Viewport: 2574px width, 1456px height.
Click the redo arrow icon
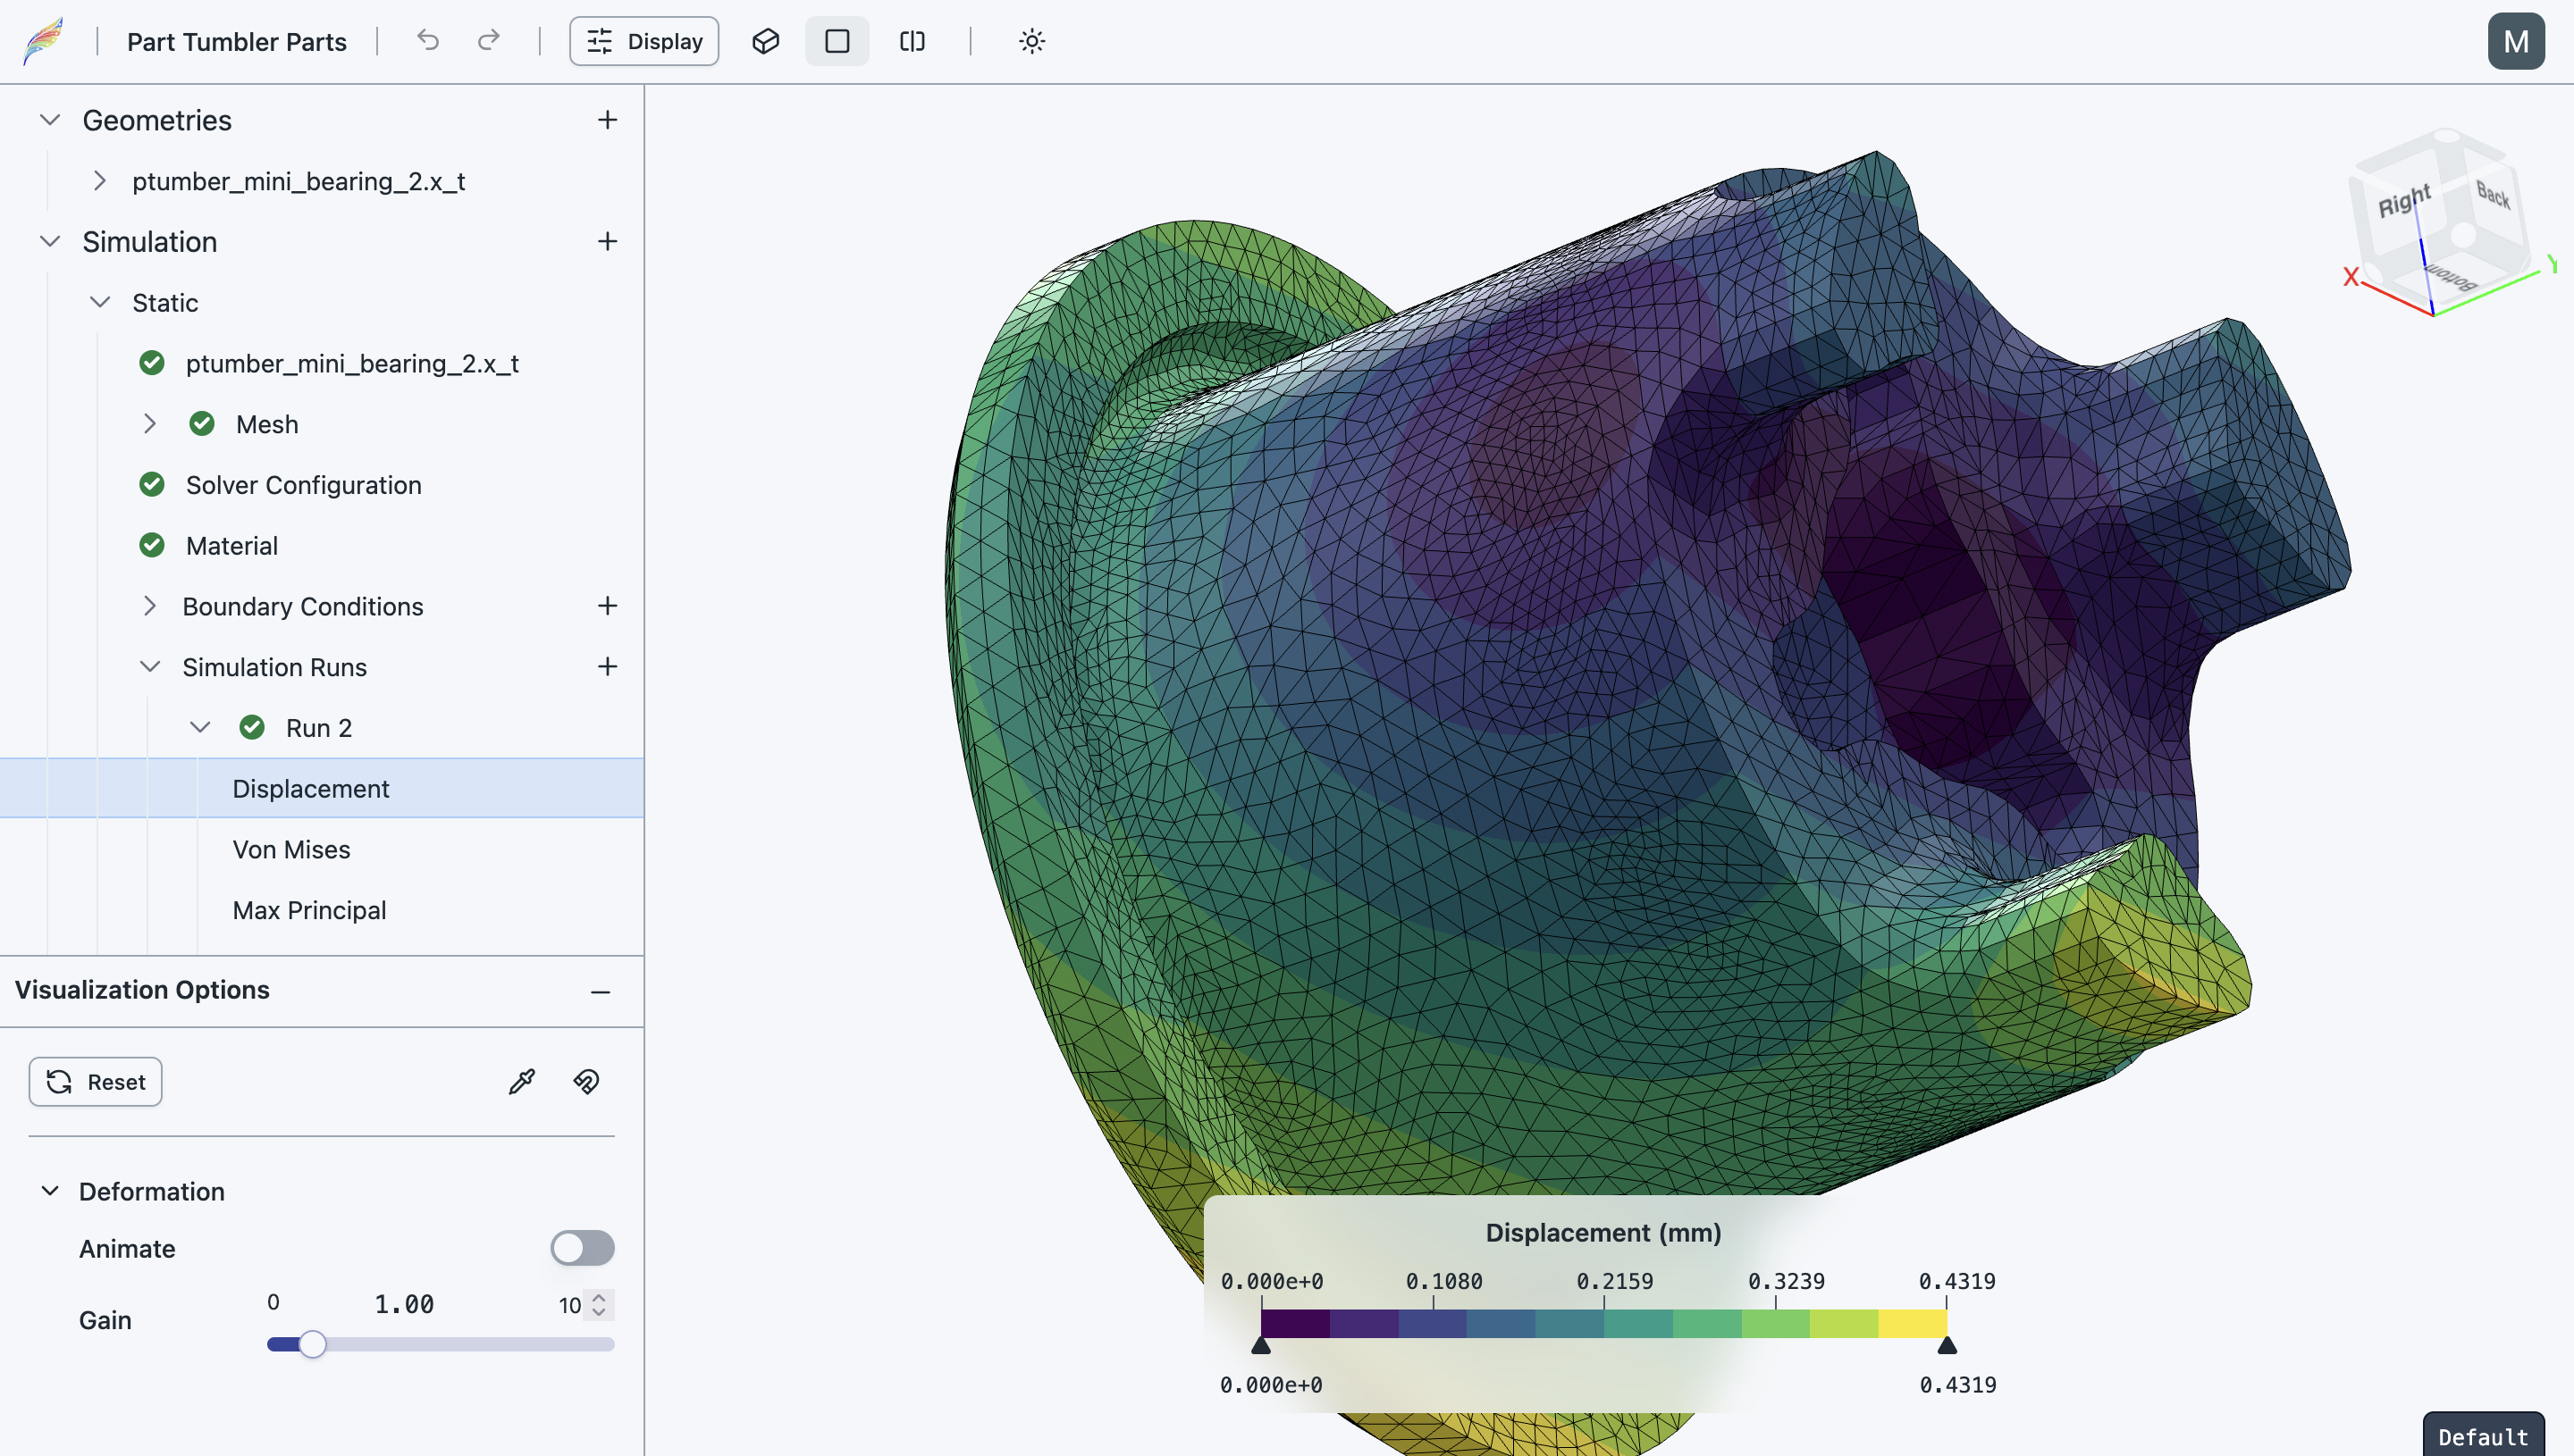coord(489,41)
